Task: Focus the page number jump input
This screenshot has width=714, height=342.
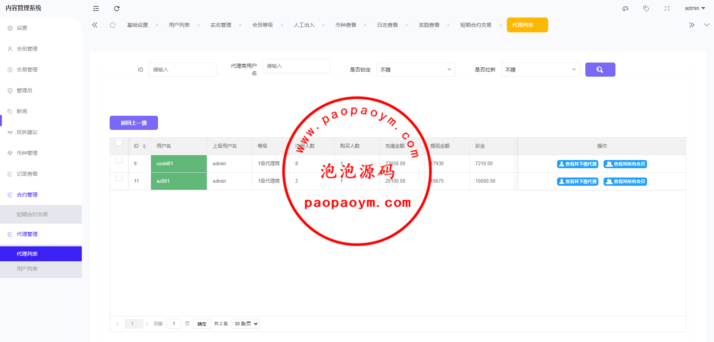Action: (174, 324)
